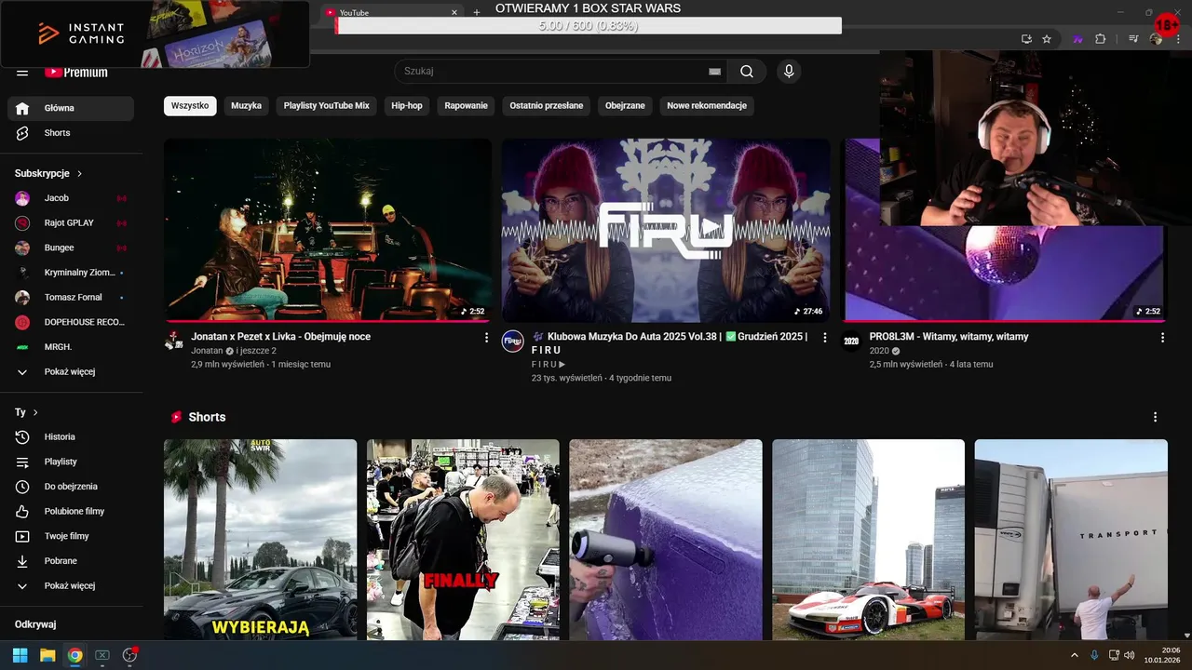Open the hamburger guide menu

click(x=22, y=72)
